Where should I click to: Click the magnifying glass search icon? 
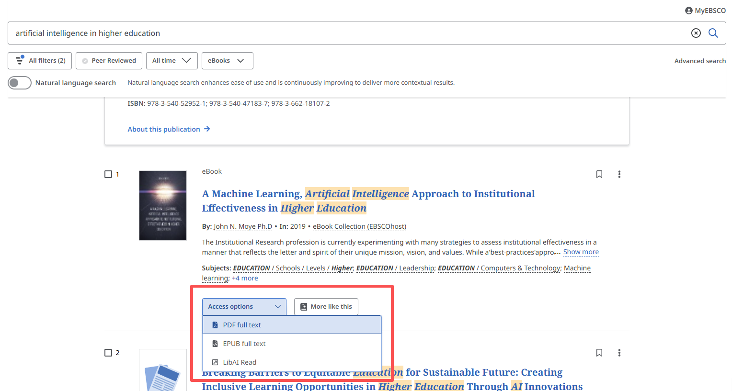click(x=713, y=33)
